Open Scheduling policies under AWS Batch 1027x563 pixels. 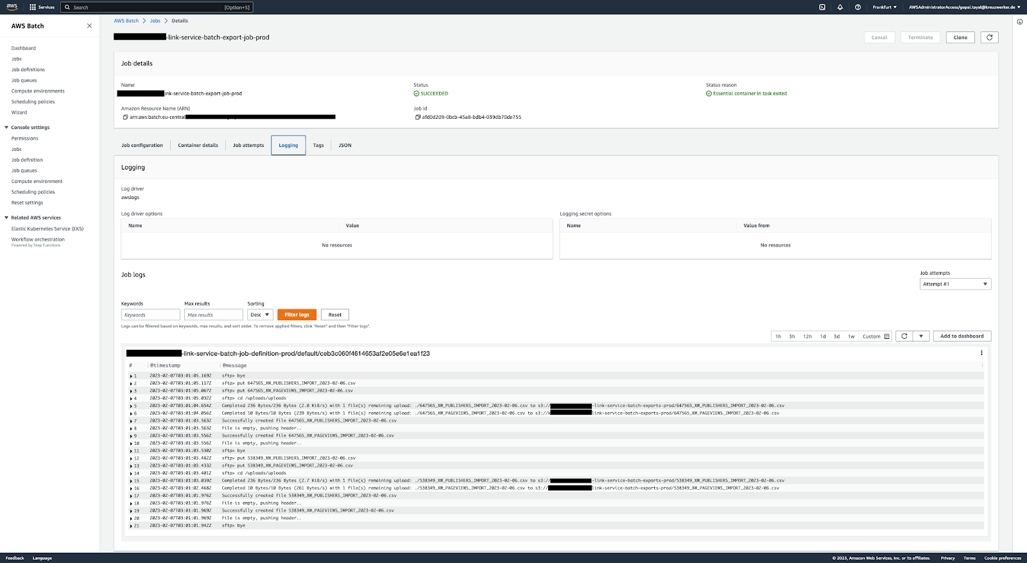pyautogui.click(x=33, y=101)
